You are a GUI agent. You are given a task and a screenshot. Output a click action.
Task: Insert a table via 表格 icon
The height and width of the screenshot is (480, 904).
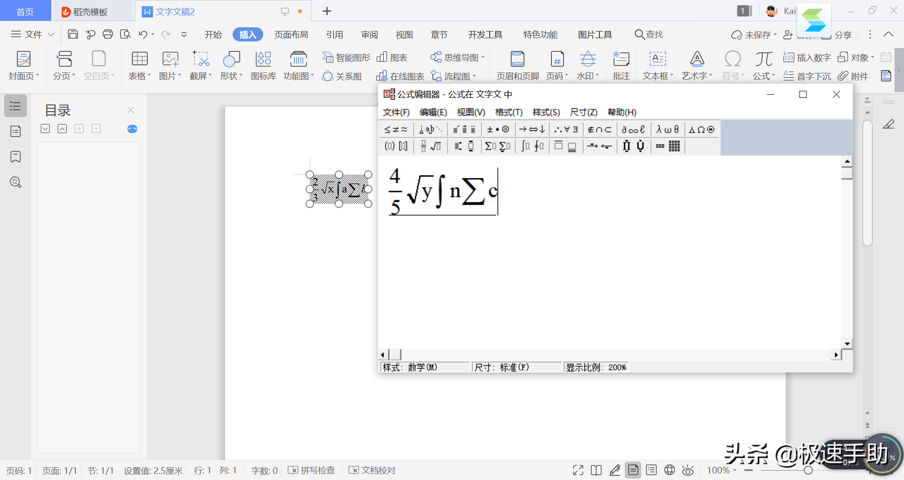(139, 59)
